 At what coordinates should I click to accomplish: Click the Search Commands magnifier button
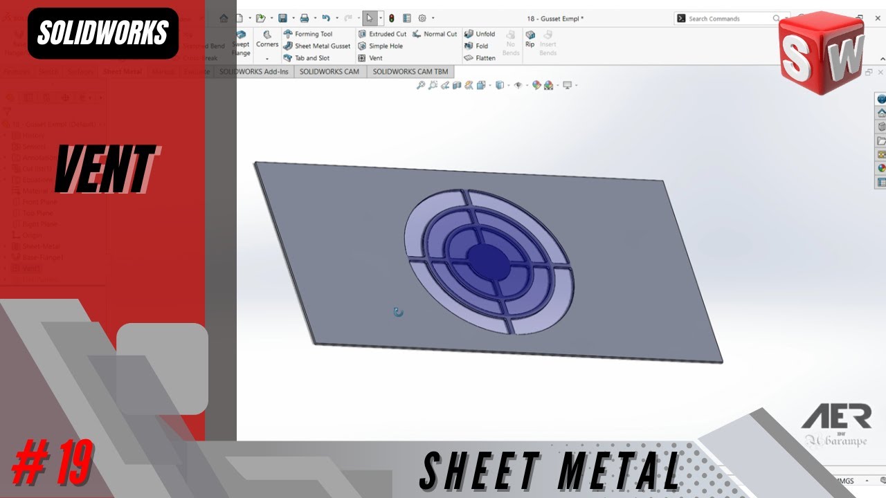(777, 19)
